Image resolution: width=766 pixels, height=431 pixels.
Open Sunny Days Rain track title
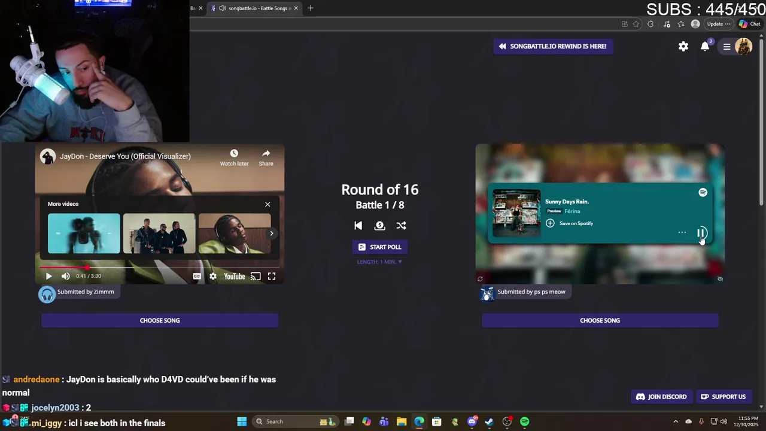567,202
